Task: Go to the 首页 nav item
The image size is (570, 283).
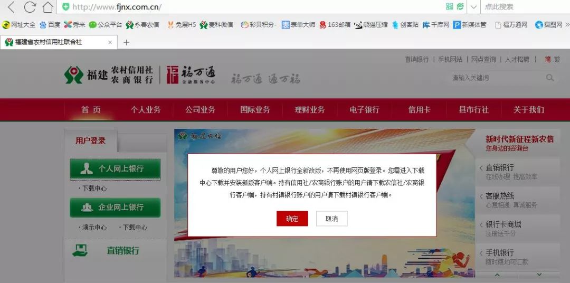Action: (x=91, y=109)
